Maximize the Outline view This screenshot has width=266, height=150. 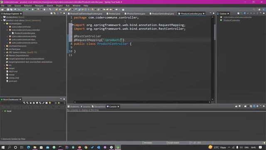pos(264,13)
